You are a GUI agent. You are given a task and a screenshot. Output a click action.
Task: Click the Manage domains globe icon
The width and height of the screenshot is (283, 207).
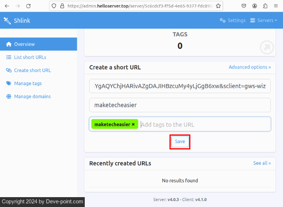point(9,96)
